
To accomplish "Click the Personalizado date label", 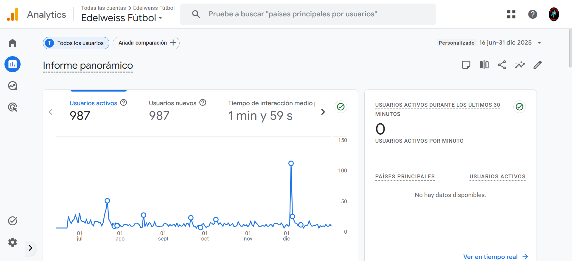I will [x=456, y=43].
